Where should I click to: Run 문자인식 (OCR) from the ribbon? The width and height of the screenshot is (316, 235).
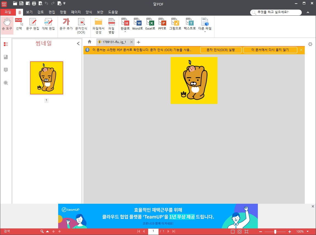[x=81, y=26]
